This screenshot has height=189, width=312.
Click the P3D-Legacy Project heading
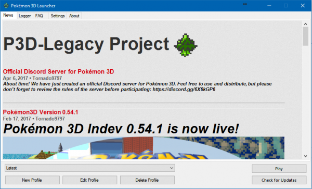[x=86, y=44]
